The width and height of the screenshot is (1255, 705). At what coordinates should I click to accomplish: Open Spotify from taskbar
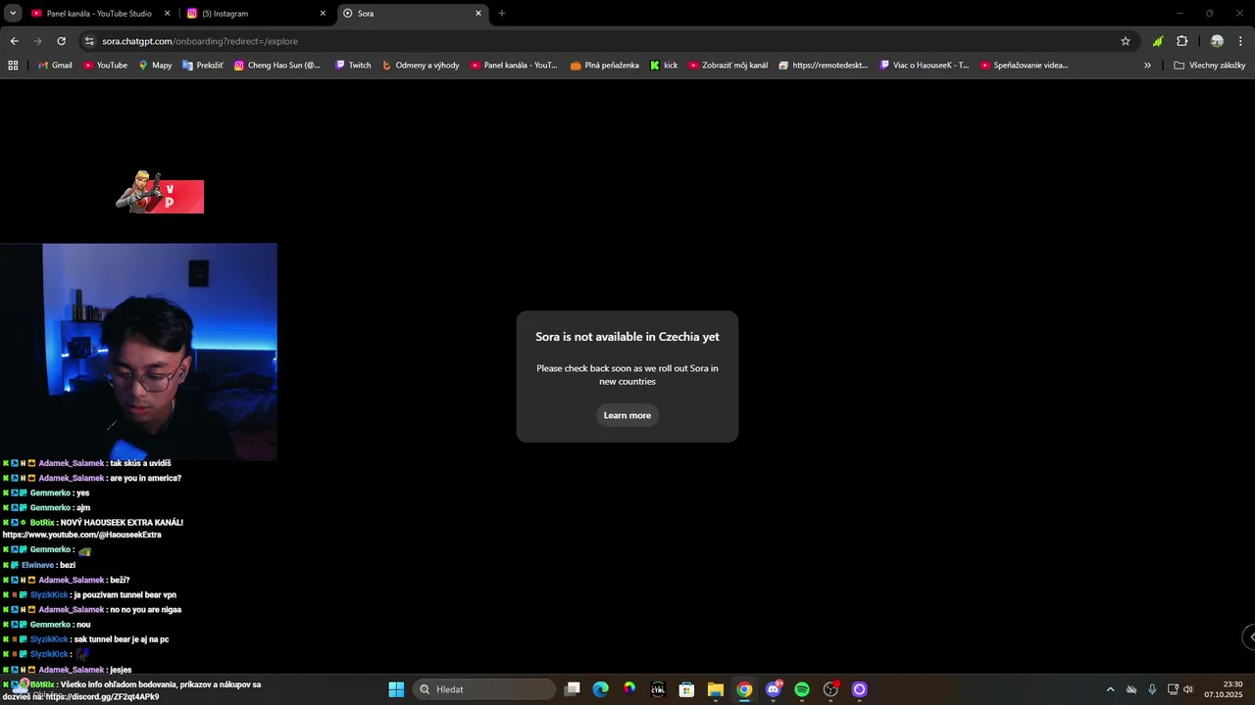click(x=802, y=689)
